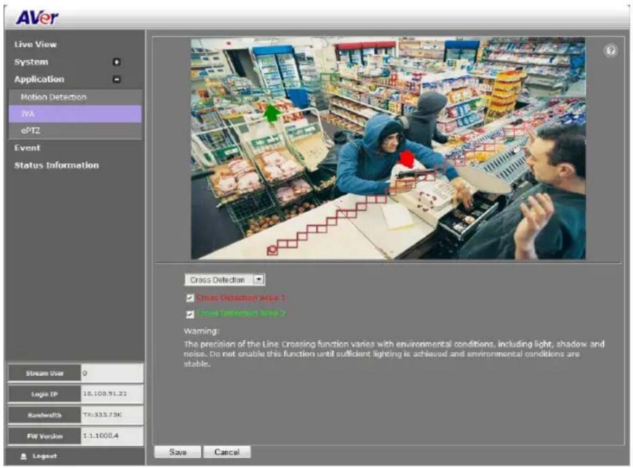Click the Logout user icon

click(23, 456)
